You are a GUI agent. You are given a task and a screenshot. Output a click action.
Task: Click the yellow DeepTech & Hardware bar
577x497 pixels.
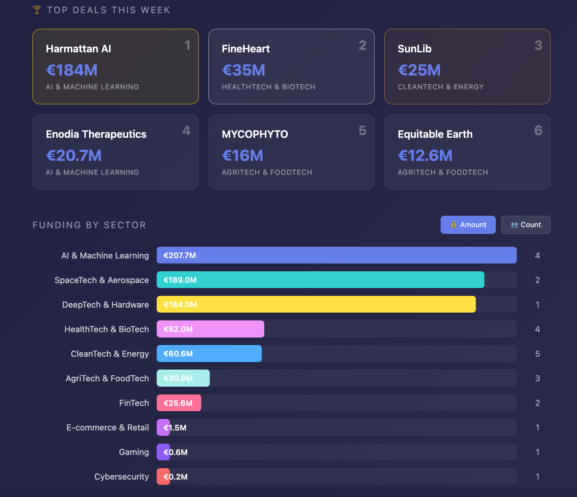coord(316,304)
